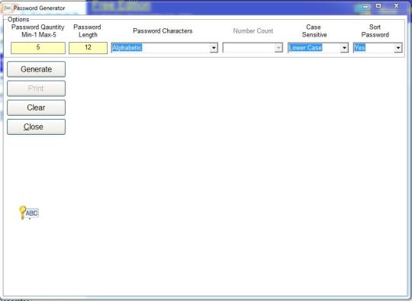Image resolution: width=412 pixels, height=301 pixels.
Task: Close window with the X title button
Action: coord(397,6)
